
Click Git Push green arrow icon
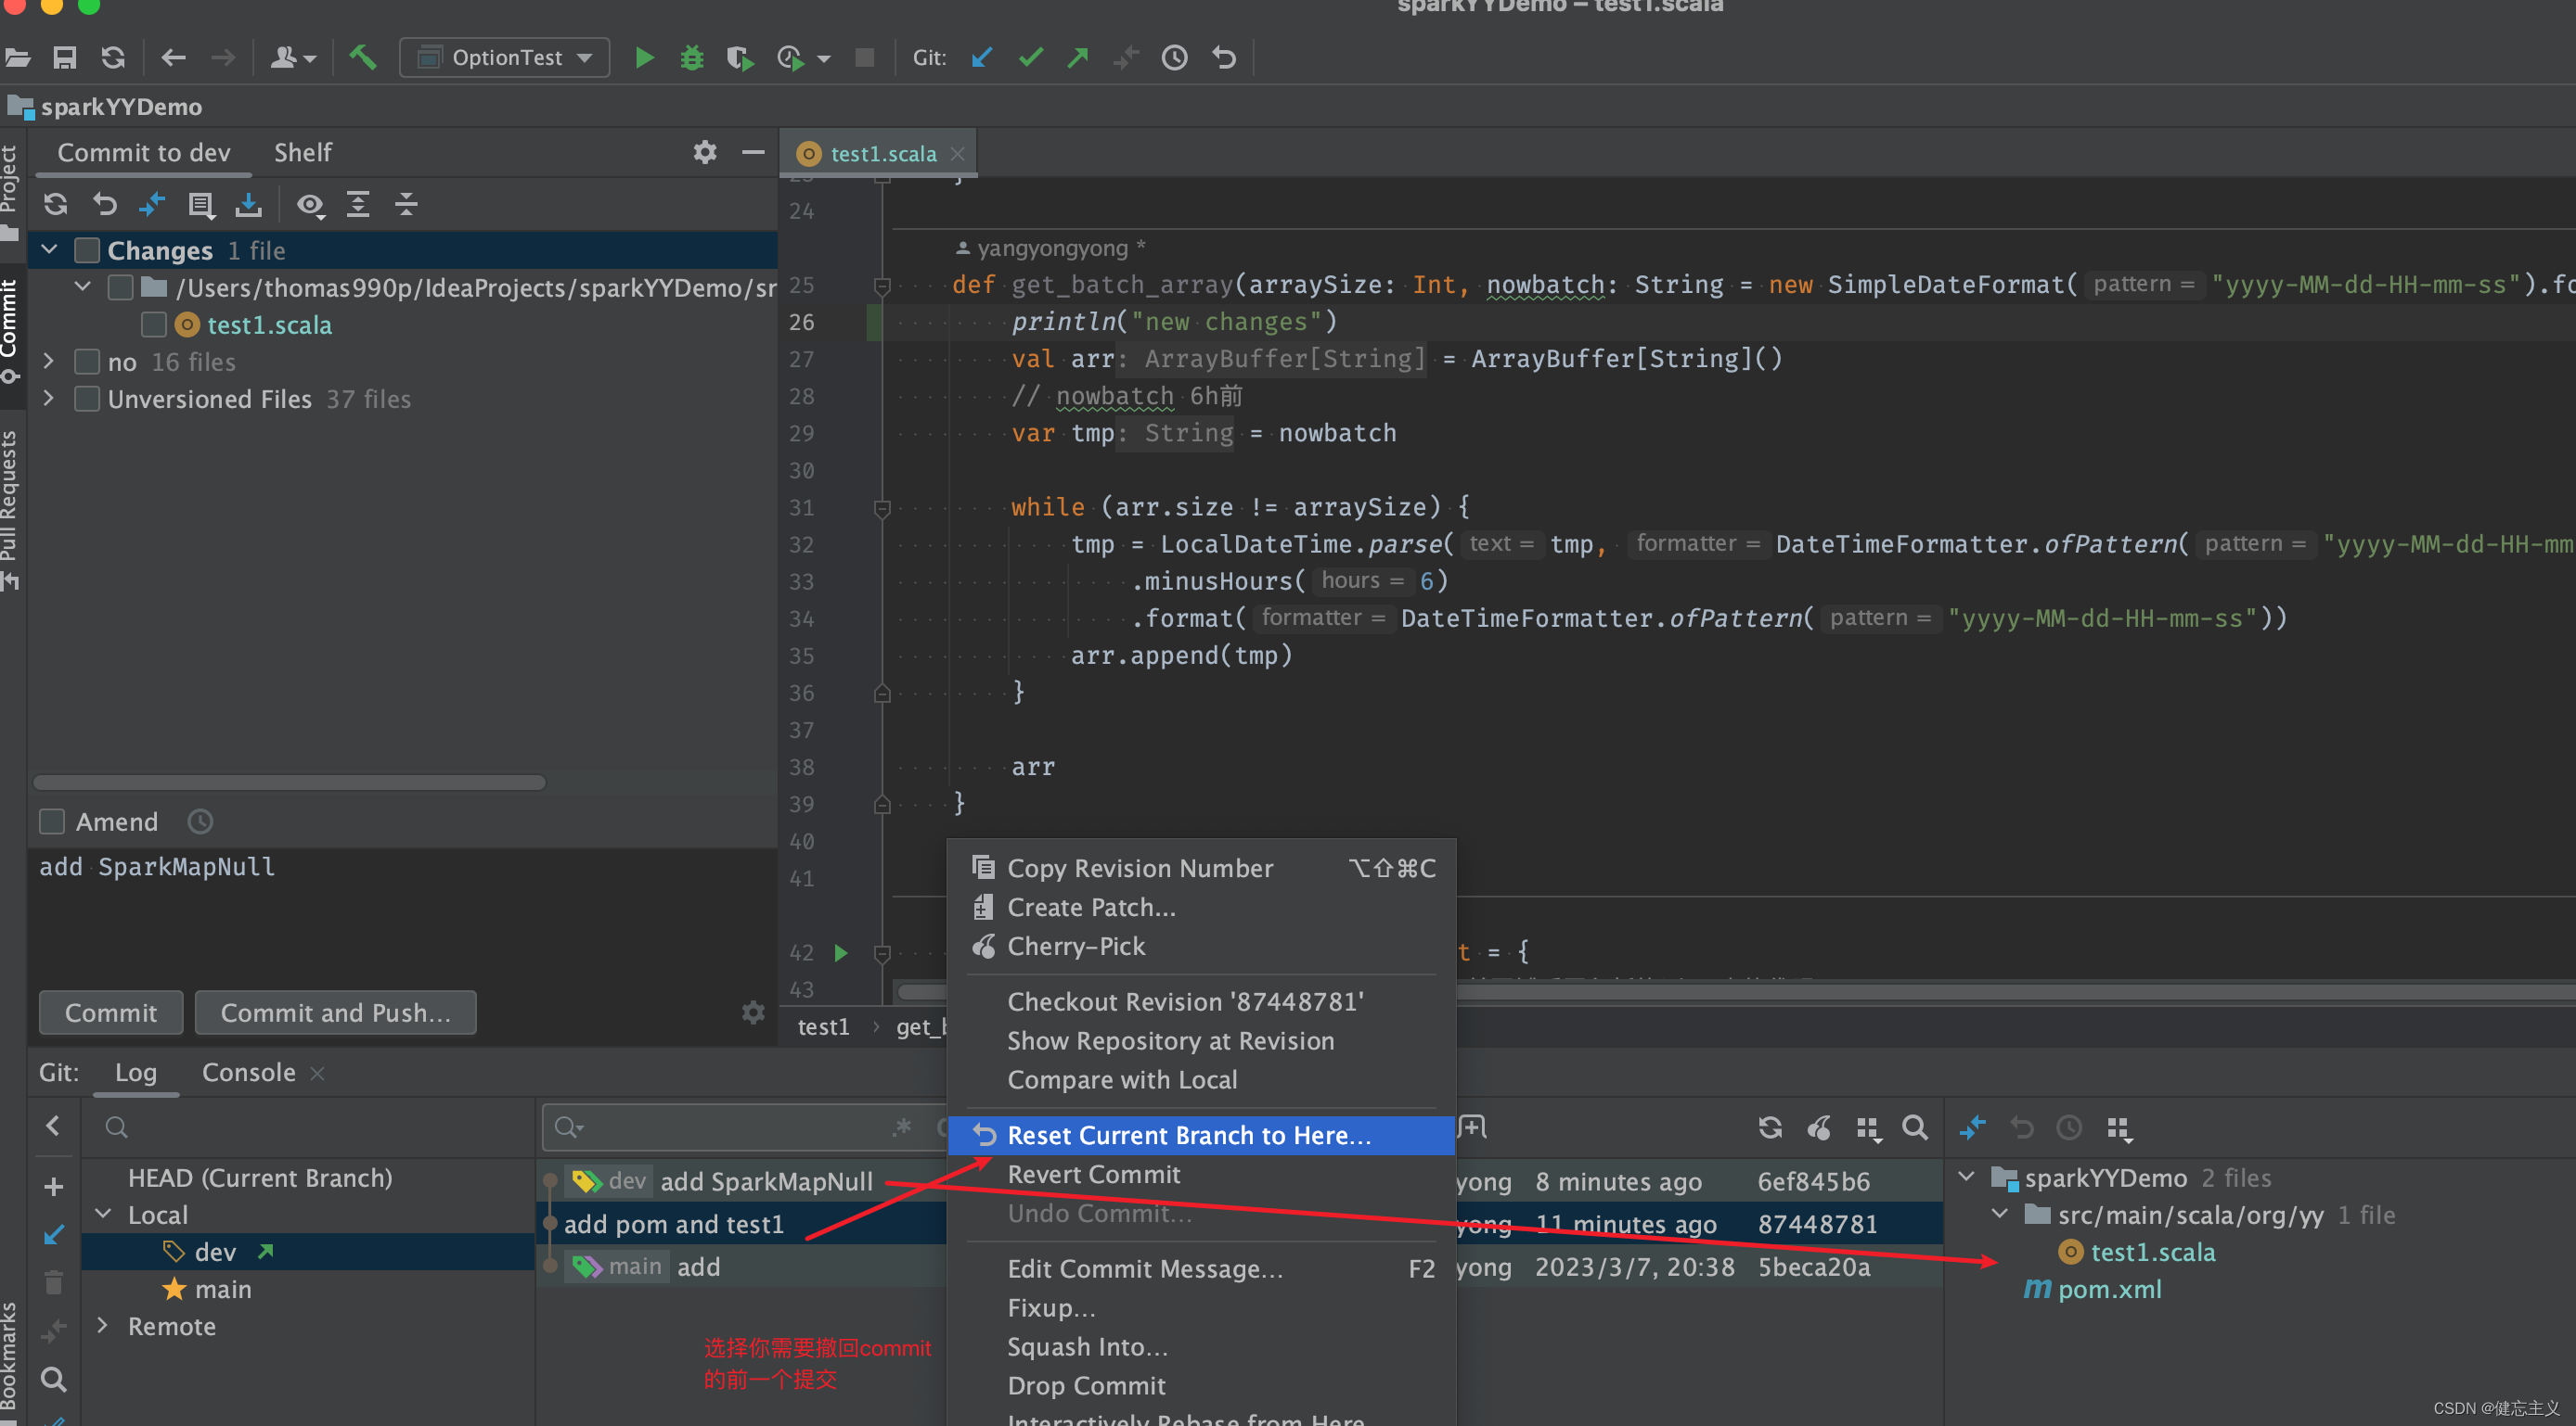[x=1077, y=58]
